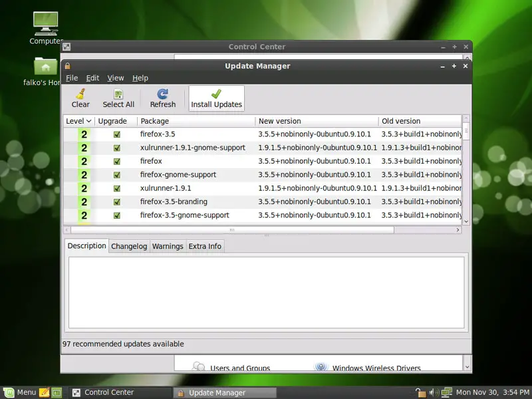Open falko's Home folder desktop icon

(45, 72)
